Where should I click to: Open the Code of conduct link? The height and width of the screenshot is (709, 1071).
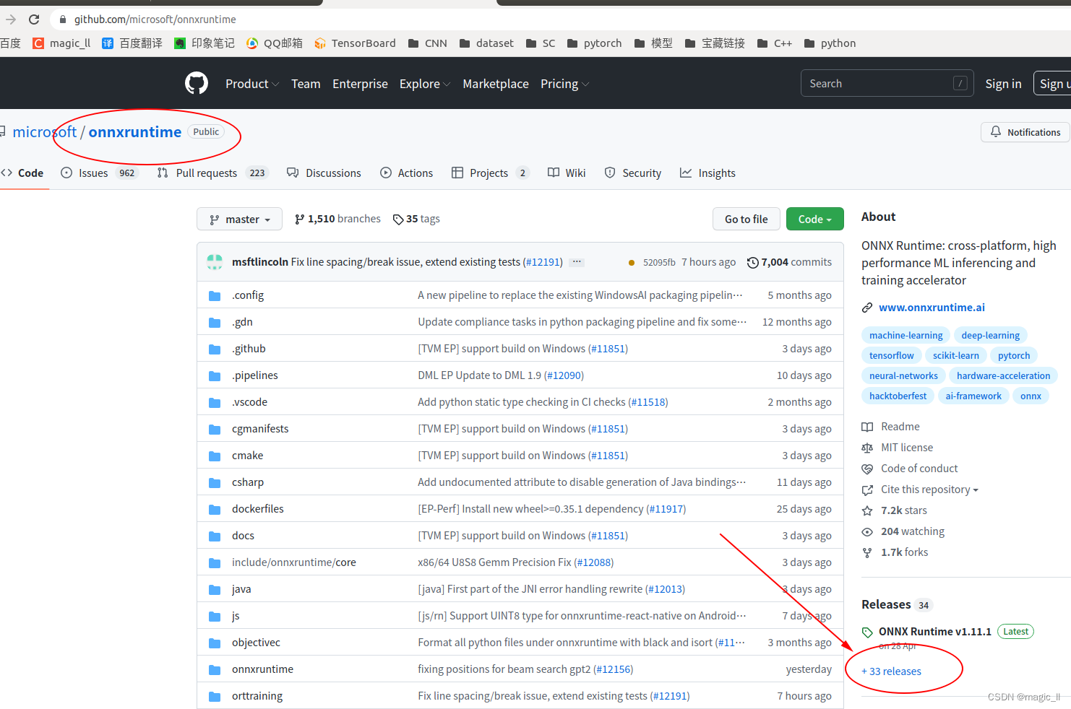919,469
